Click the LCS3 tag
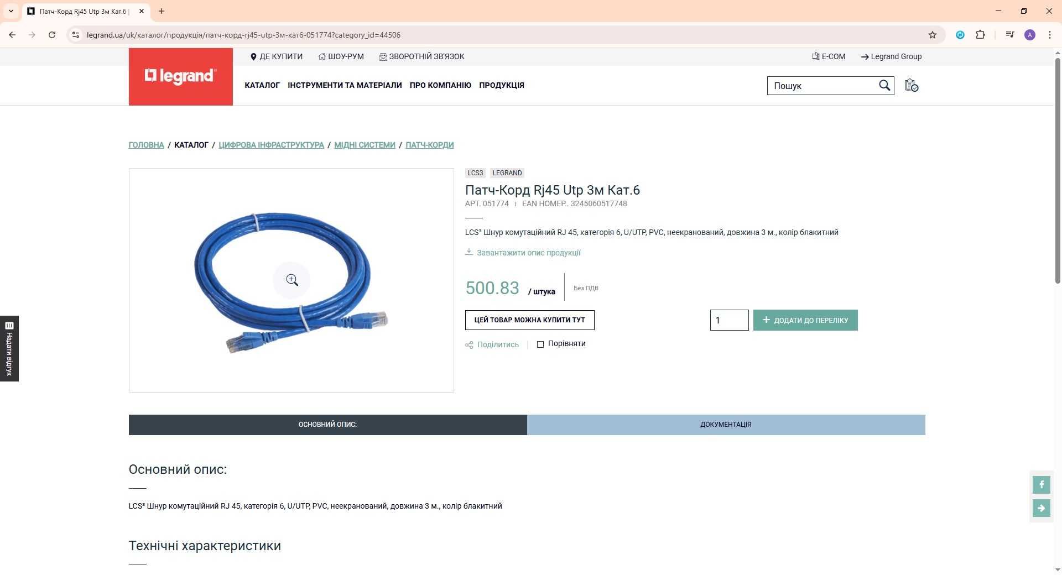 475,173
